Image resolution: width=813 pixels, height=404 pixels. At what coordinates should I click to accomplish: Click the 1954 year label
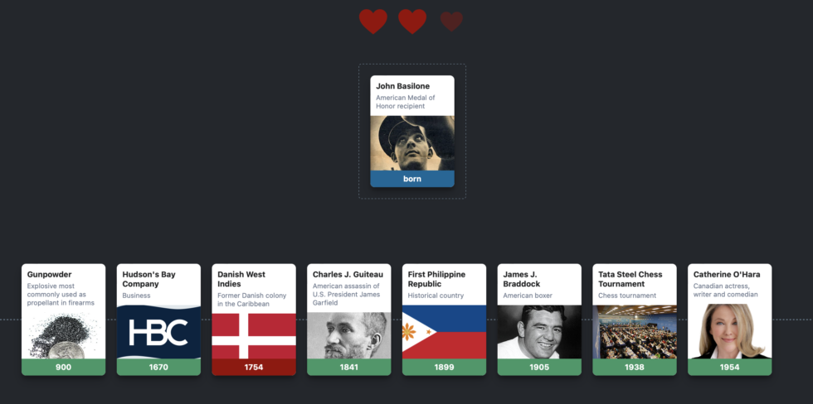pyautogui.click(x=729, y=368)
